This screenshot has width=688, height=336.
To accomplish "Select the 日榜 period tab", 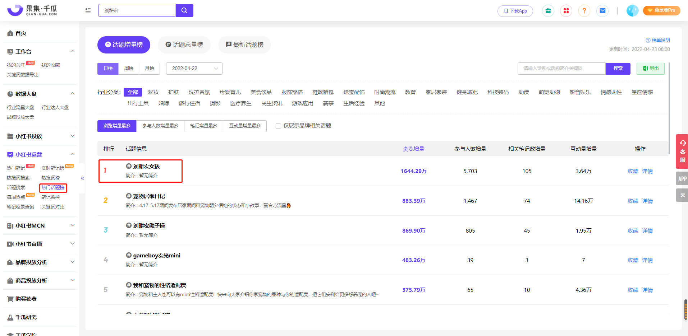I will [x=108, y=69].
